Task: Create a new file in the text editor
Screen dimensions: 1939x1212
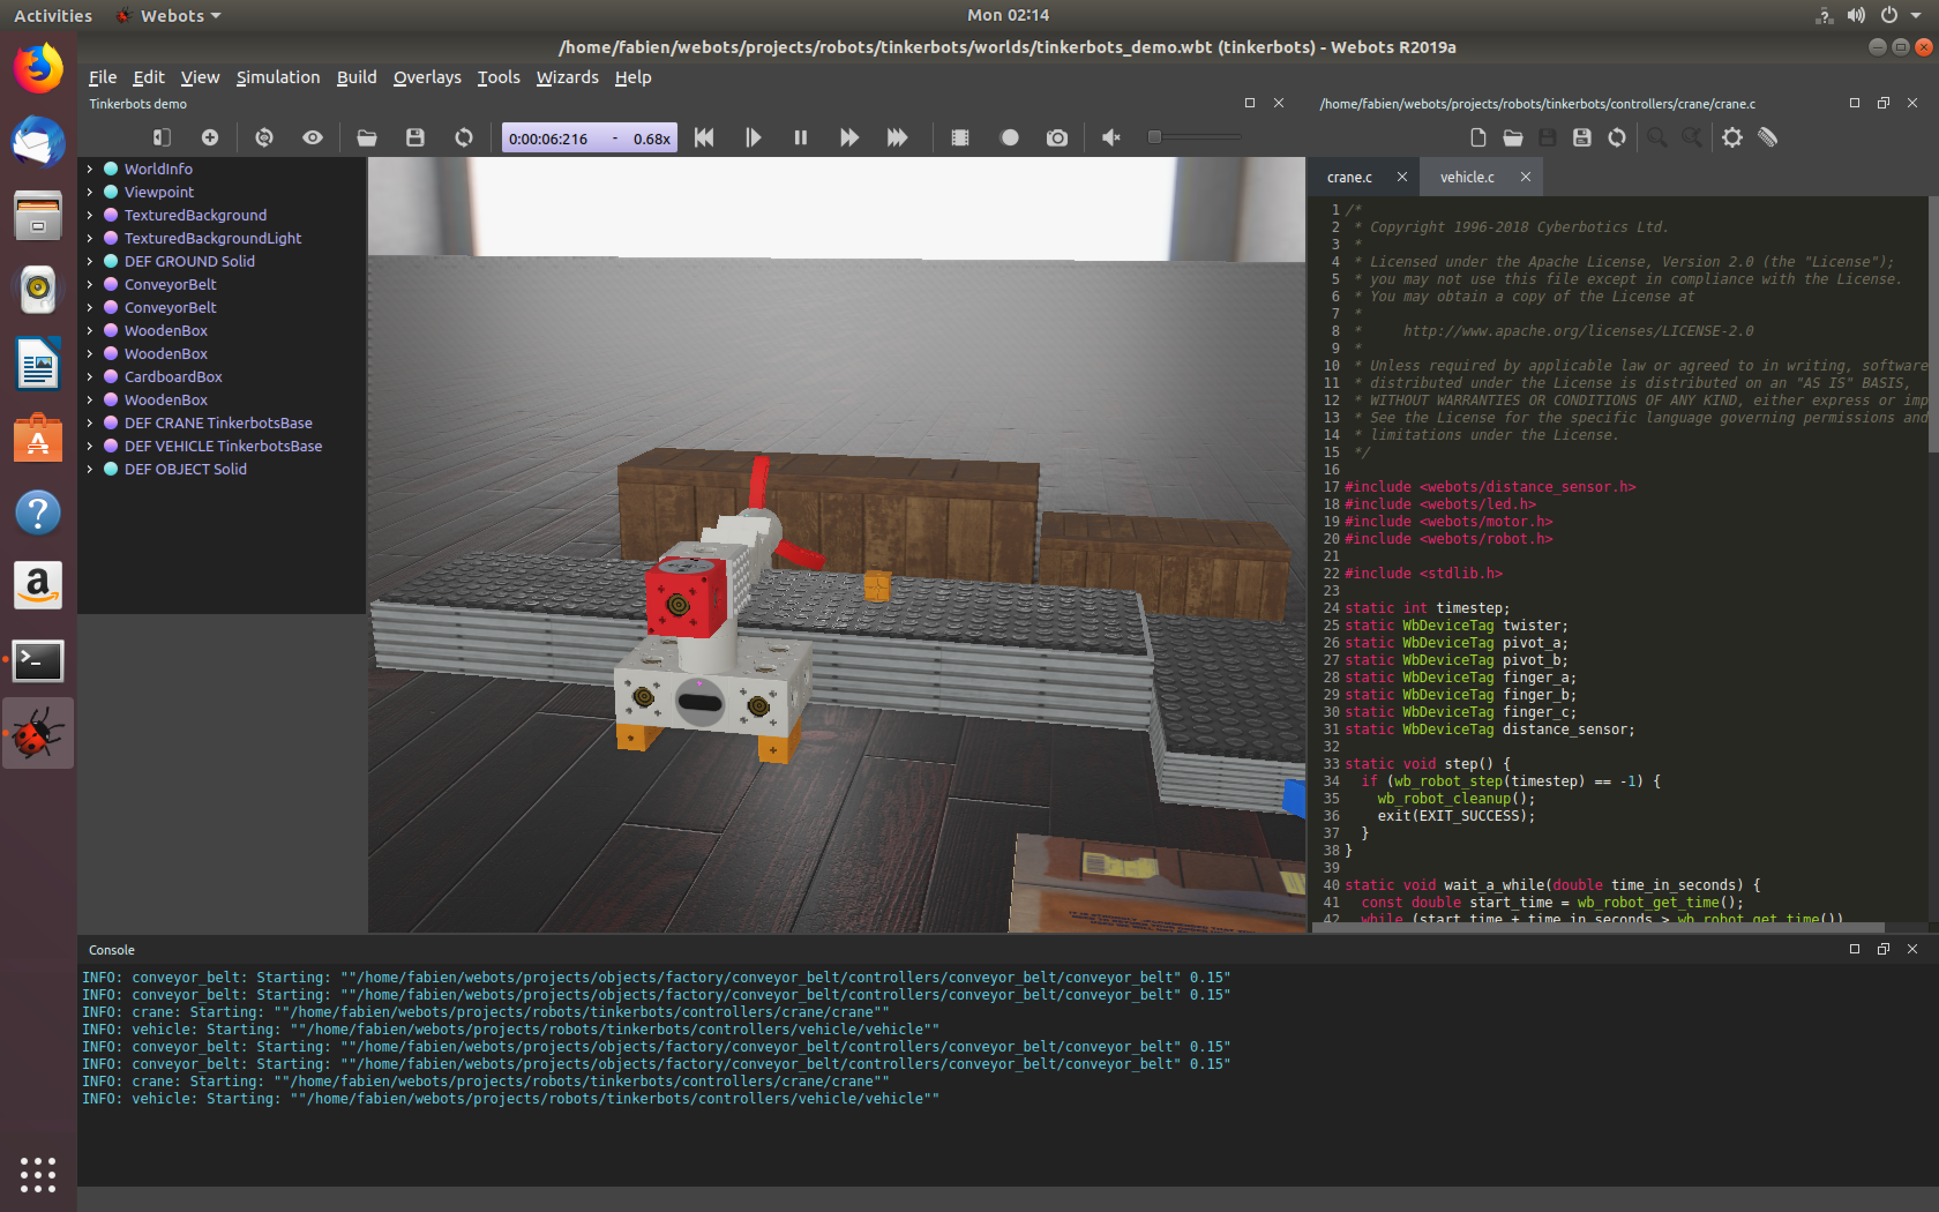Action: coord(1477,137)
